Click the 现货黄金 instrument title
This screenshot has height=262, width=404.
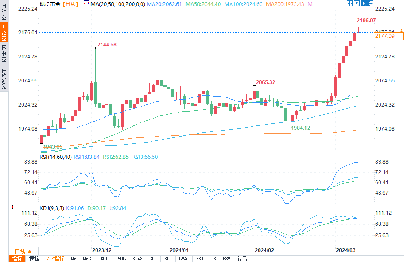(x=50, y=4)
